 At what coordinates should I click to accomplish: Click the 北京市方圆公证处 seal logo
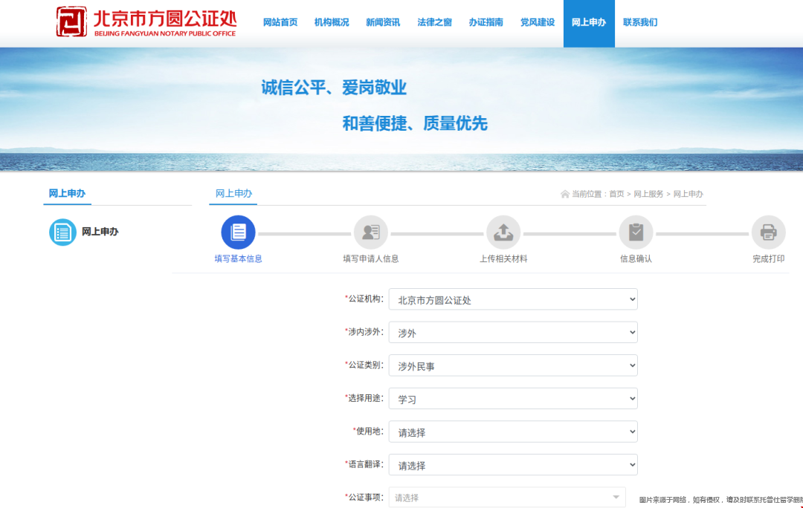pyautogui.click(x=71, y=21)
